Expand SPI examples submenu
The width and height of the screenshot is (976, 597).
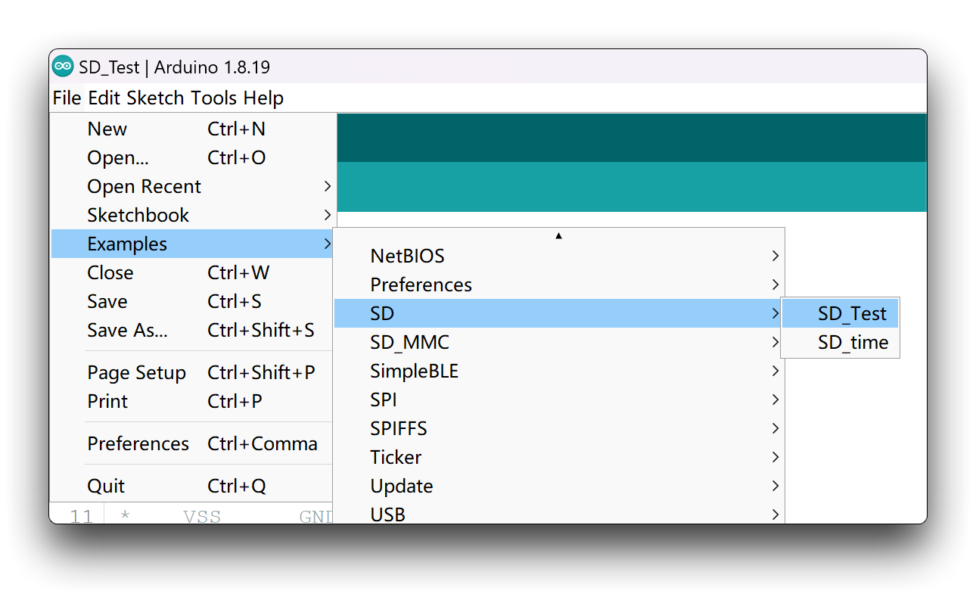558,400
